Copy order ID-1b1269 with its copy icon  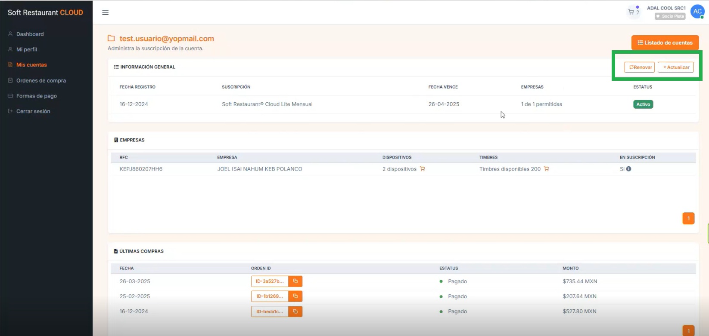coord(295,296)
